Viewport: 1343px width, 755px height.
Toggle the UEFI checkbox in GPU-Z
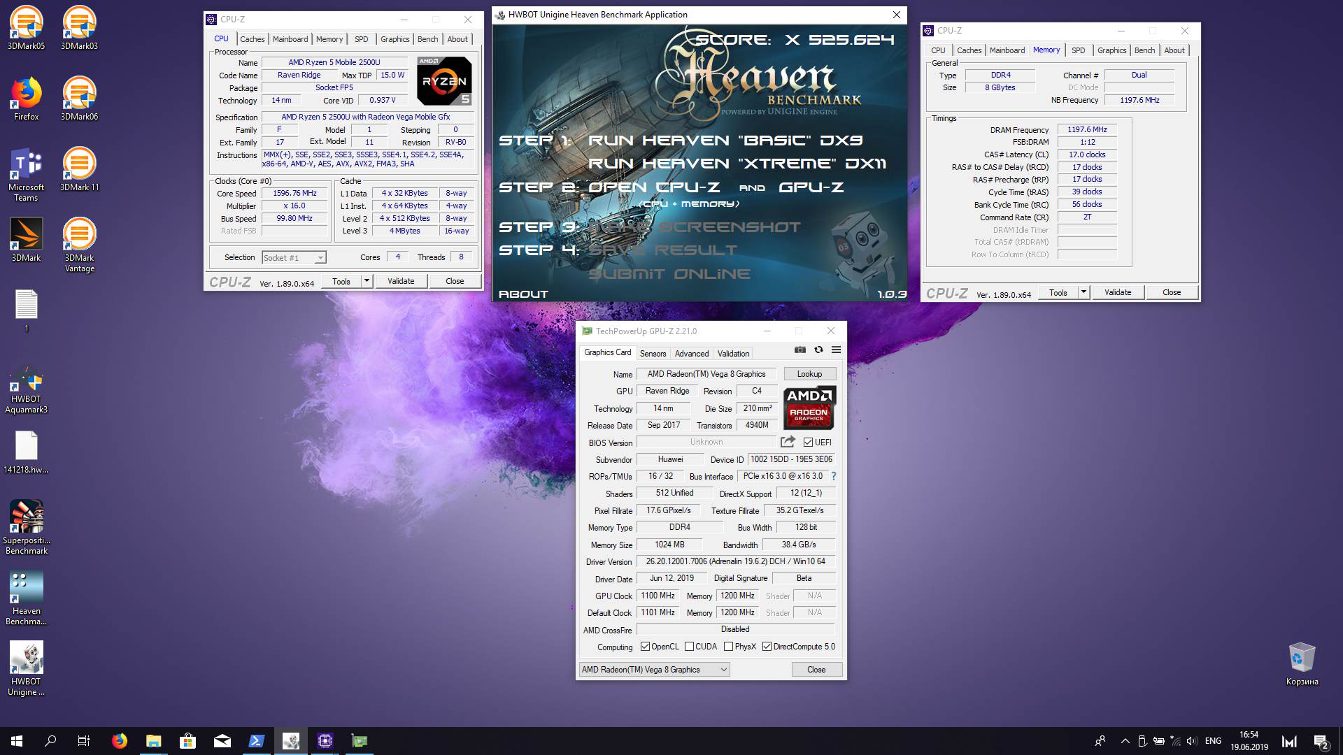click(x=808, y=443)
